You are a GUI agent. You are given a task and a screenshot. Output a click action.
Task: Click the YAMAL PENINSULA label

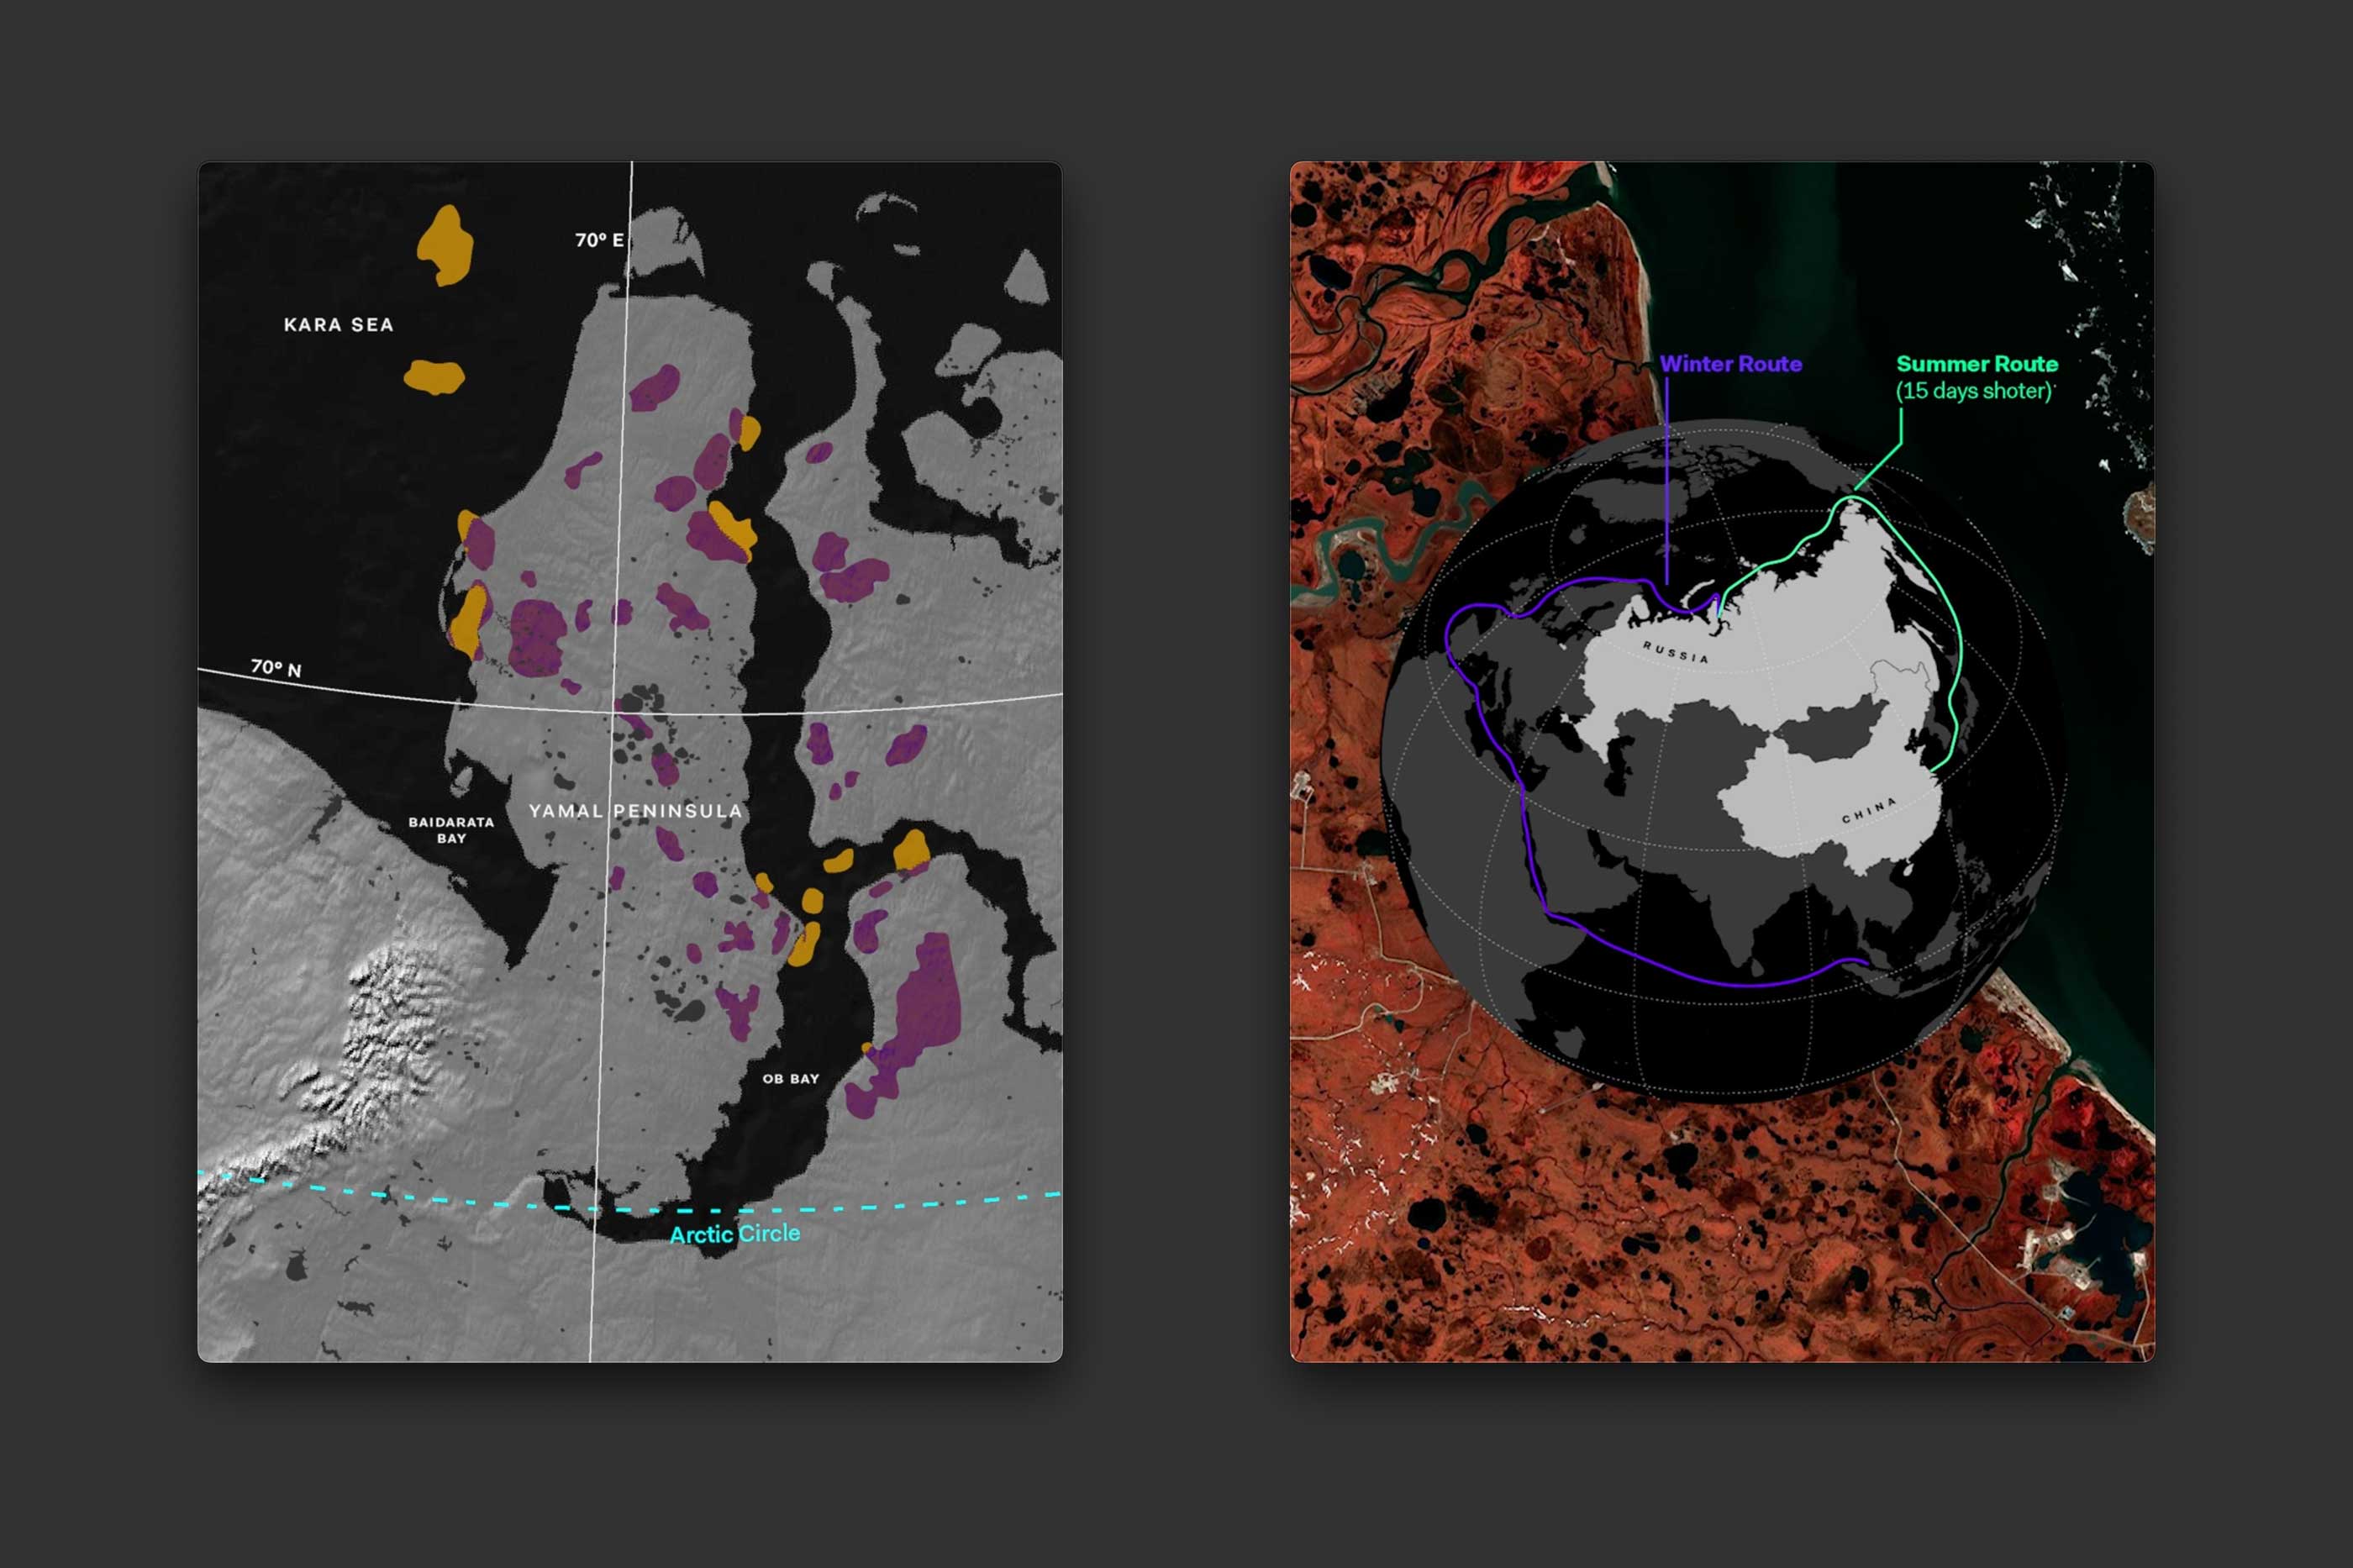point(635,811)
